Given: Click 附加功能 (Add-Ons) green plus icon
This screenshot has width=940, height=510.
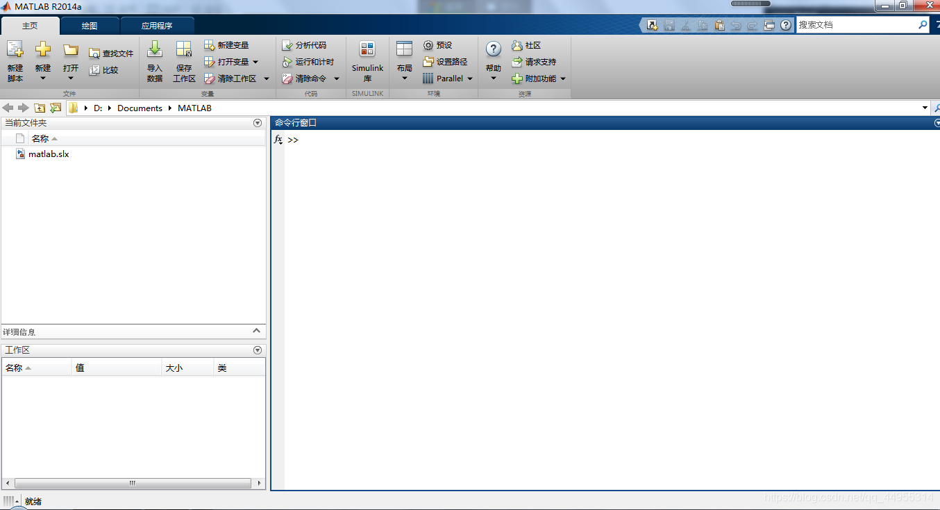Looking at the screenshot, I should click(517, 79).
